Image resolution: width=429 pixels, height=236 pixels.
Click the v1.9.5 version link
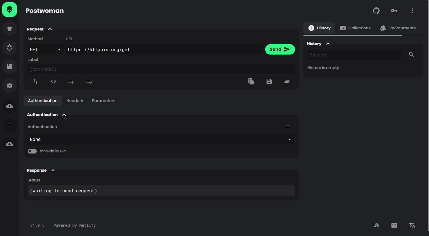pyautogui.click(x=37, y=225)
